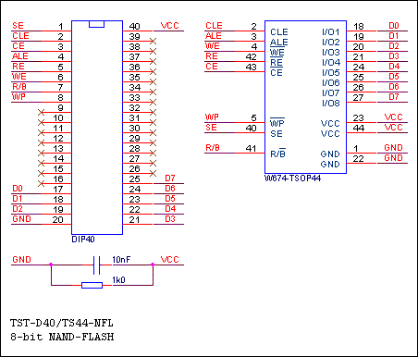Select the DIP40 component label
Image resolution: width=418 pixels, height=357 pixels.
(x=83, y=240)
